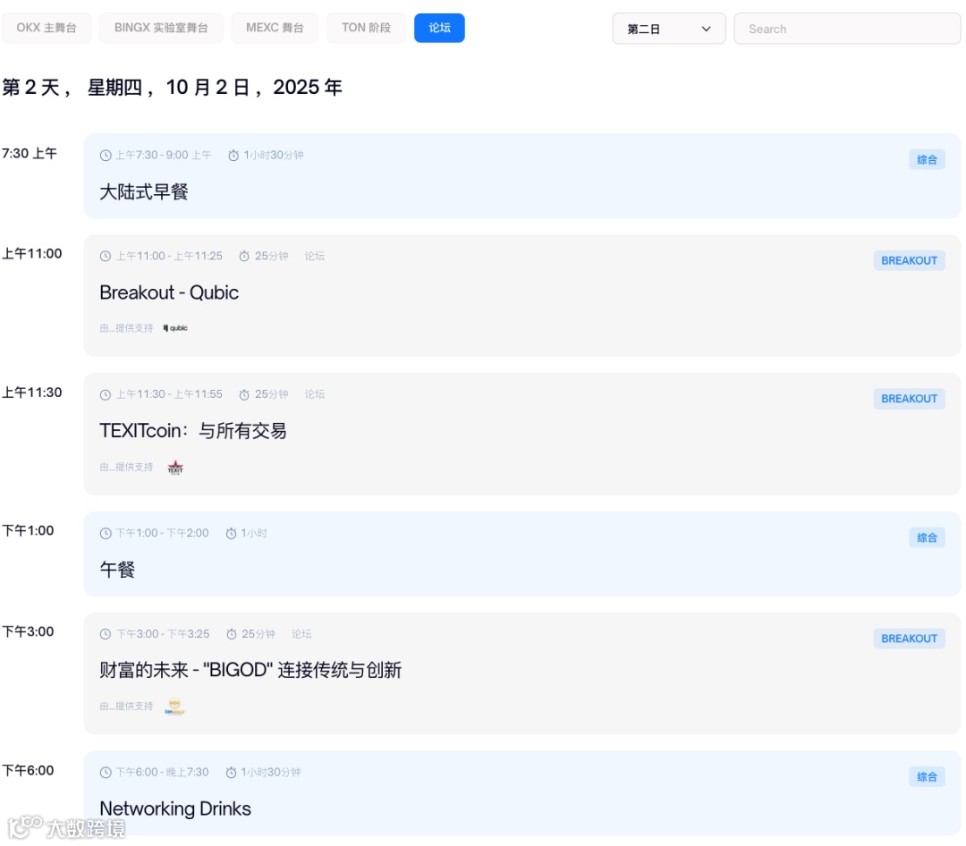966x846 pixels.
Task: Switch to the TON 阶段 tab
Action: click(x=366, y=28)
